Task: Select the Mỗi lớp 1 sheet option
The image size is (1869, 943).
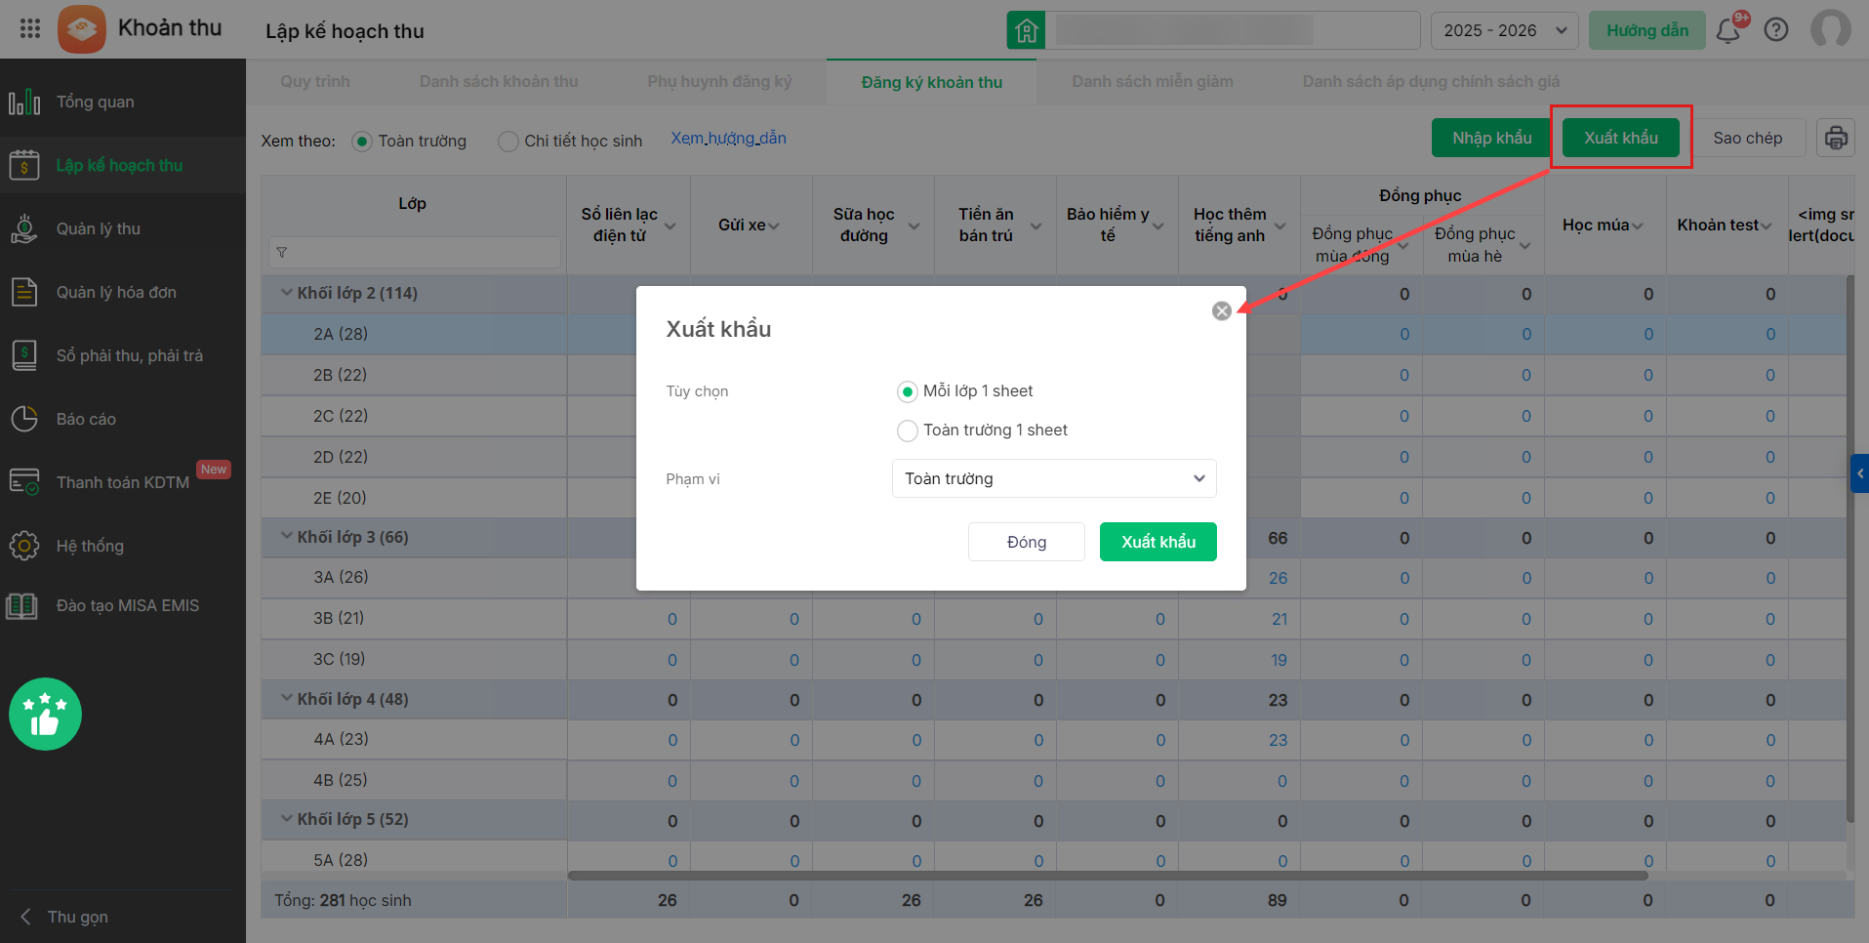Action: coord(908,391)
